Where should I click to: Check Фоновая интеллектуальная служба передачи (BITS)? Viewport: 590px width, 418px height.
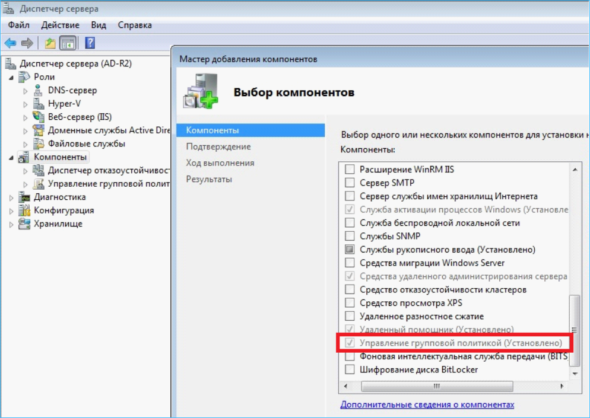(x=350, y=356)
